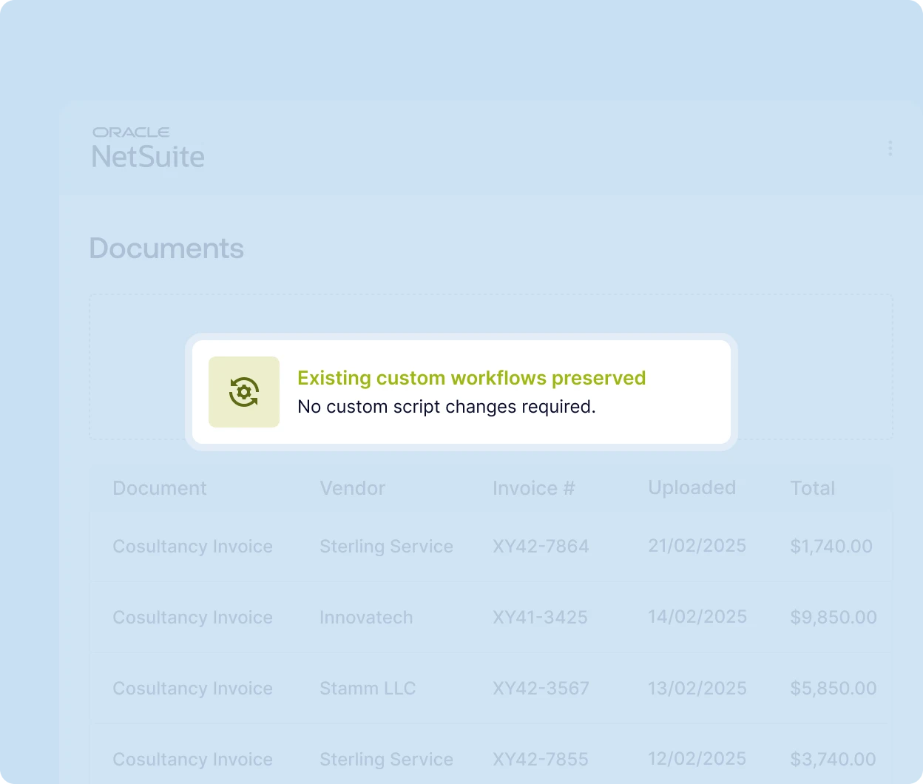Open invoice number XY42-7864
This screenshot has height=784, width=923.
(x=541, y=547)
